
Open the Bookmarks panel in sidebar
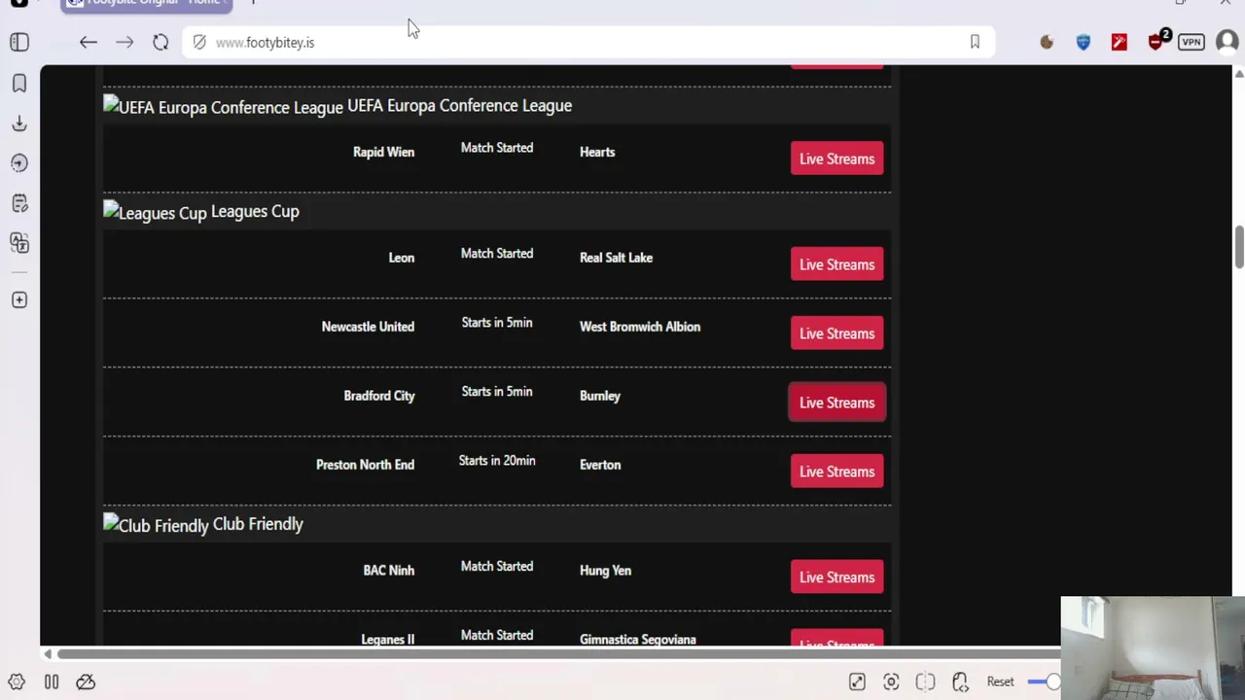pyautogui.click(x=19, y=84)
